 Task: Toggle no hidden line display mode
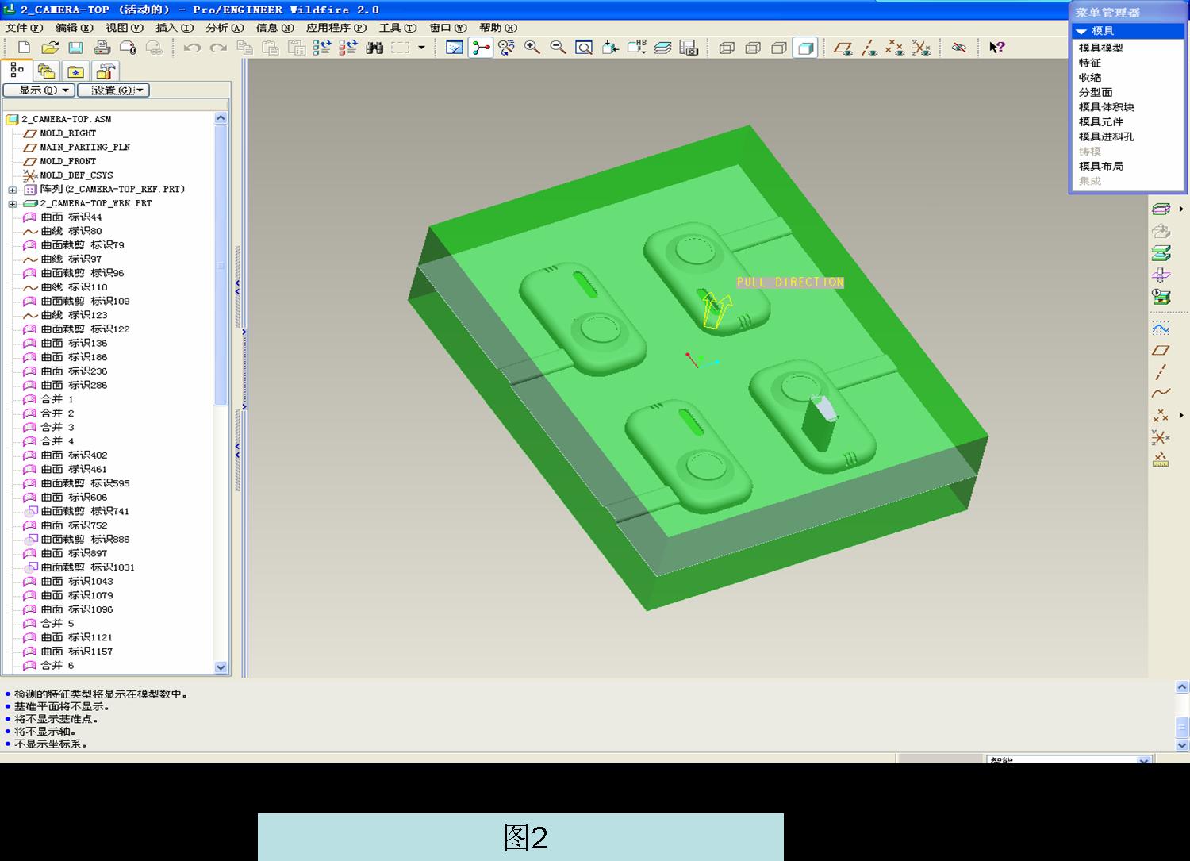779,48
